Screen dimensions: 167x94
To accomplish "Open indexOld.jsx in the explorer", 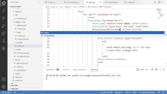I will (23, 39).
